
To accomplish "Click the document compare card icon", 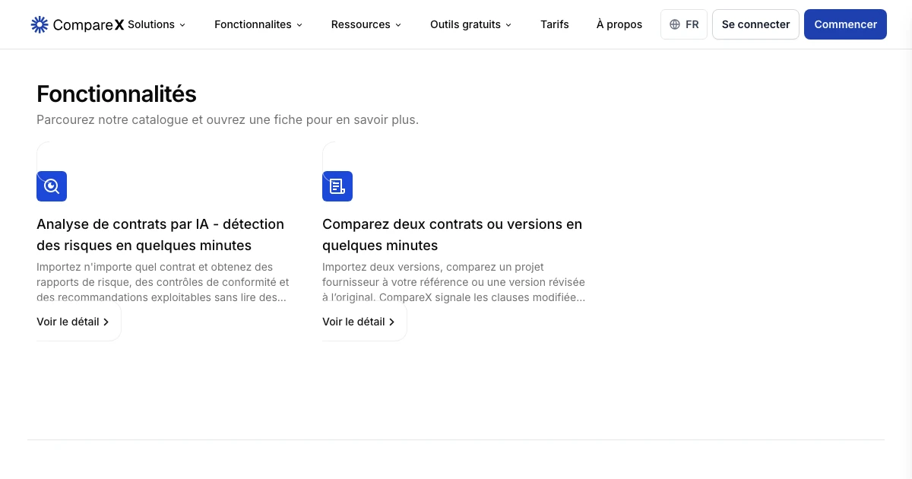I will tap(337, 186).
